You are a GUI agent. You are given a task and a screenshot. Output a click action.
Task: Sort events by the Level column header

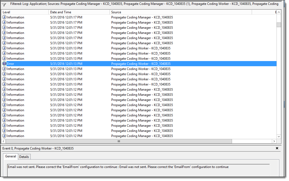pos(25,12)
